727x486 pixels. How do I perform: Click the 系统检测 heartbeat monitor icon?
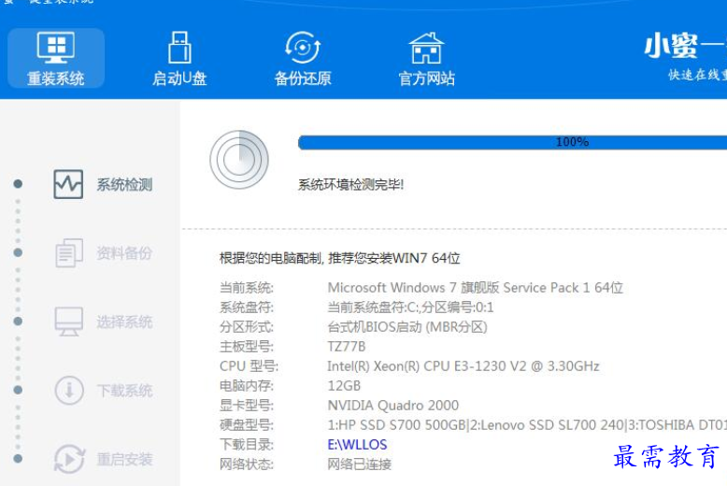pyautogui.click(x=68, y=184)
